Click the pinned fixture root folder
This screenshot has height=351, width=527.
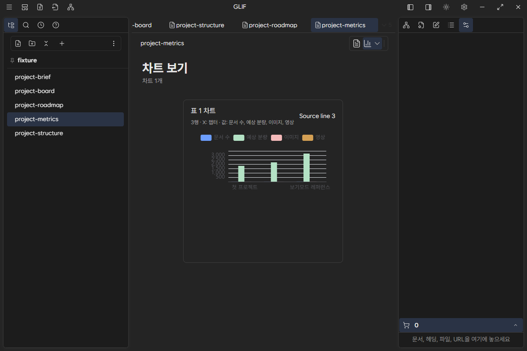pos(27,60)
